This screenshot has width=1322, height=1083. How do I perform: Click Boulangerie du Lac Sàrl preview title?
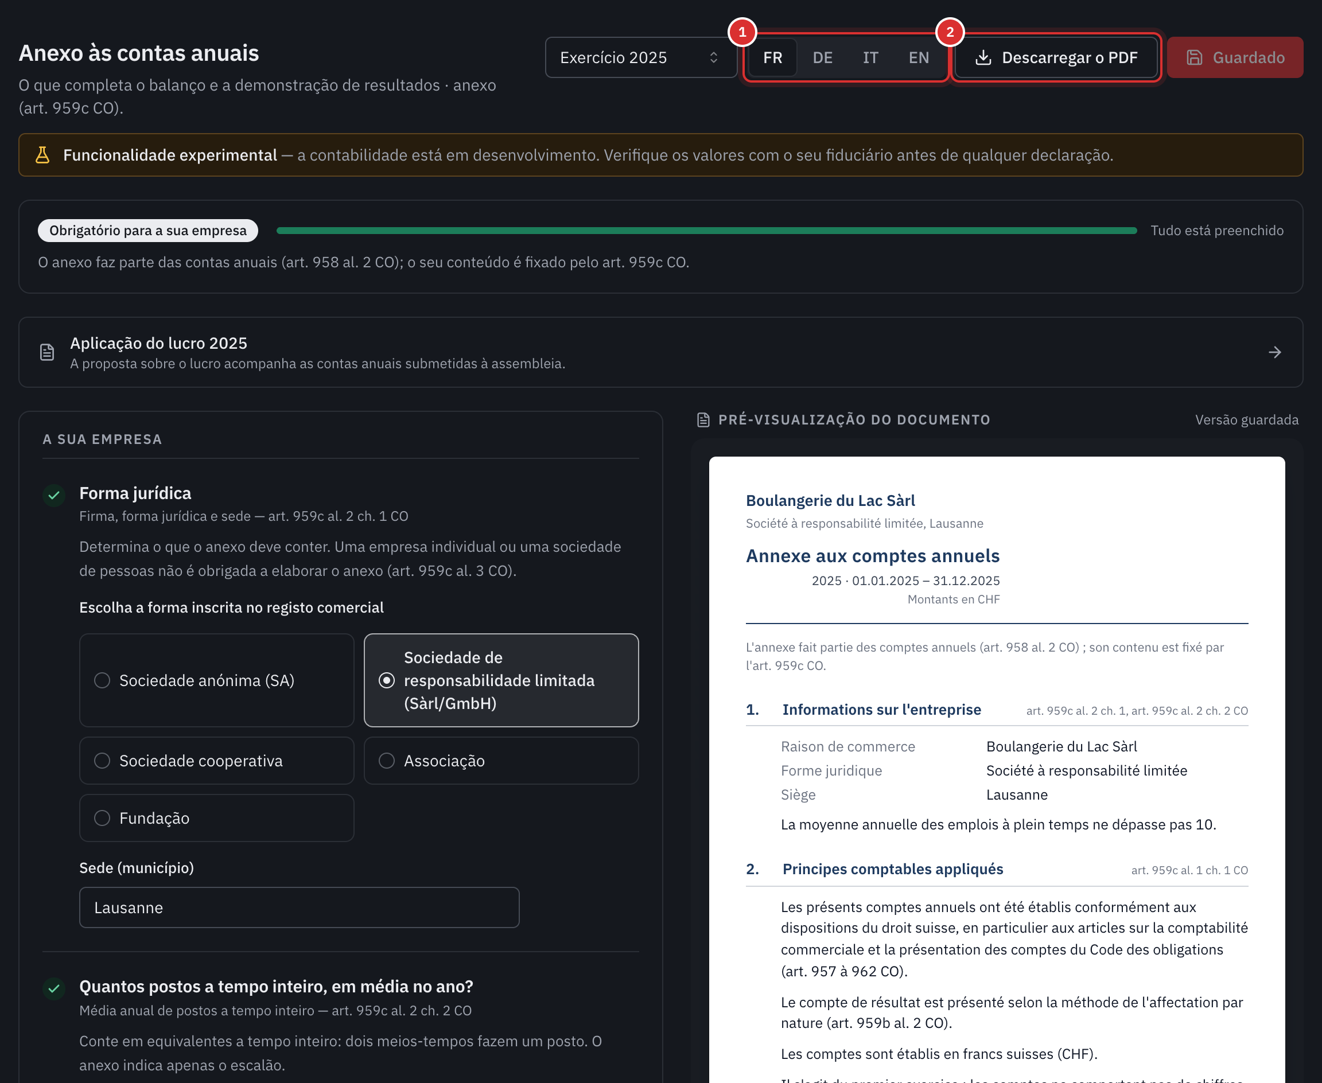click(830, 500)
